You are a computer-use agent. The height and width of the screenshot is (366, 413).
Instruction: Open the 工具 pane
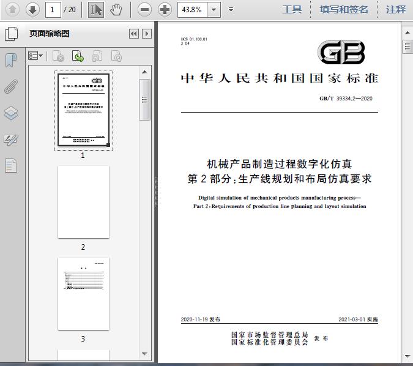[292, 9]
